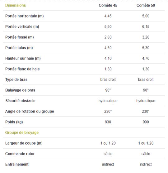168x173 pixels.
Task: Click the Portée talus (m) label
Action: (x=19, y=48)
